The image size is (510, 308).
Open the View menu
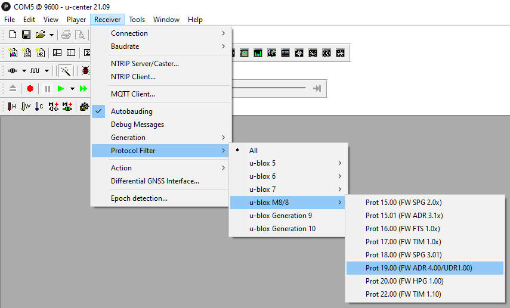(x=51, y=20)
